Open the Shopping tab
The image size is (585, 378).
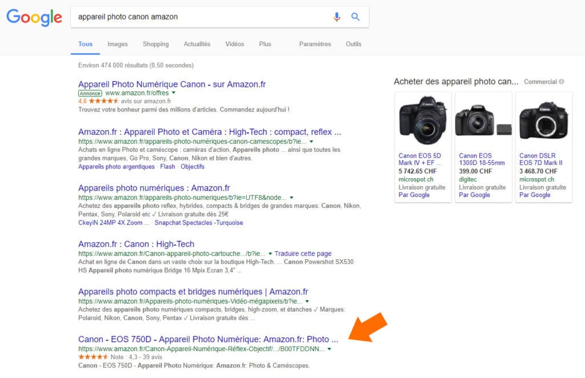click(x=155, y=44)
